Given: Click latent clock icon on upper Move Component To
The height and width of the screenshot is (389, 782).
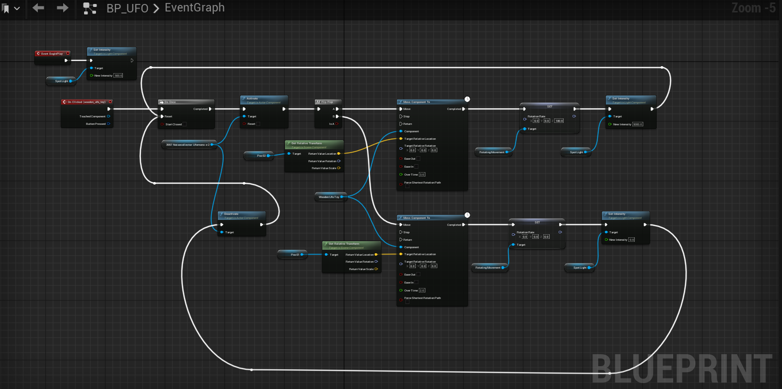Looking at the screenshot, I should [x=467, y=99].
